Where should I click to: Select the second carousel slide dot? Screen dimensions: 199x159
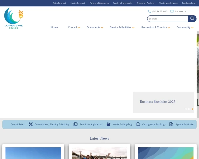(189, 109)
